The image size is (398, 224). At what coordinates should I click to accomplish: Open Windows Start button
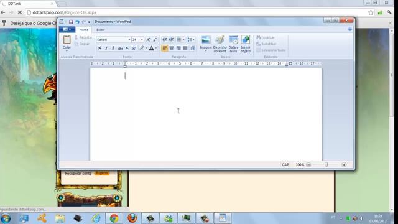tap(6, 218)
